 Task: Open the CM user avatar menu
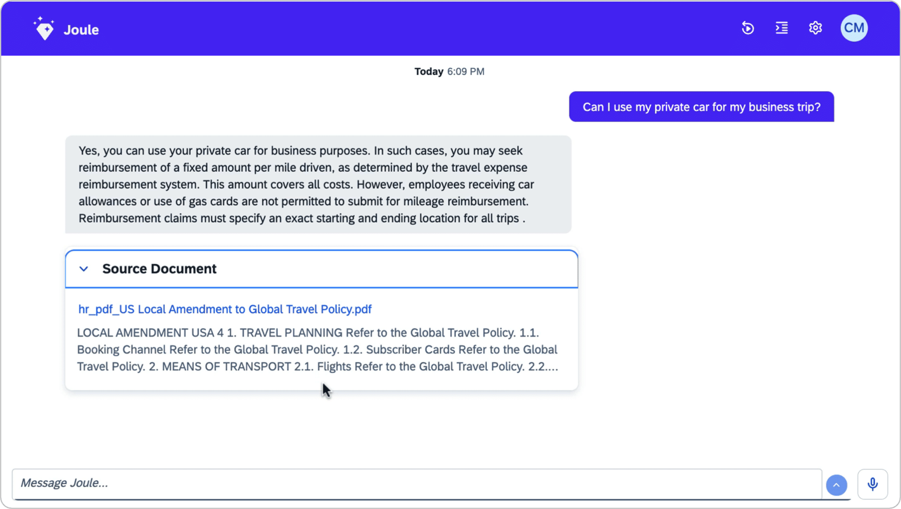pyautogui.click(x=854, y=28)
